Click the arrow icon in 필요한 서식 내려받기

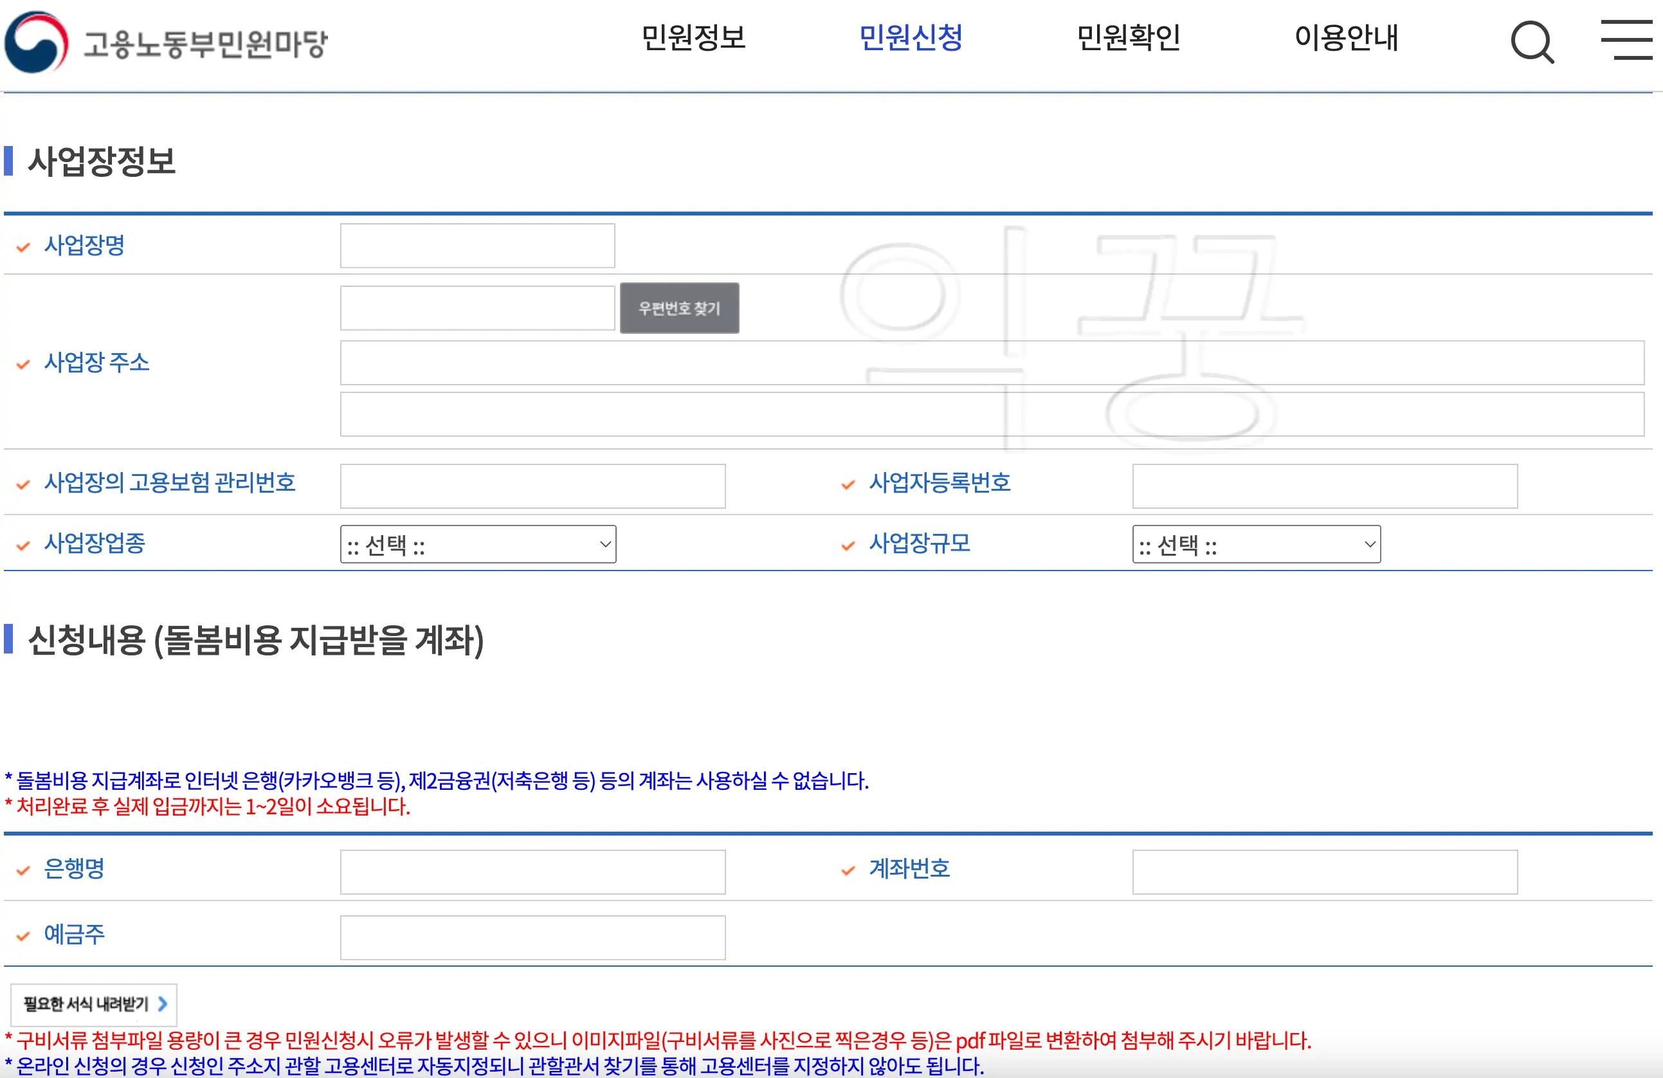click(x=163, y=1003)
